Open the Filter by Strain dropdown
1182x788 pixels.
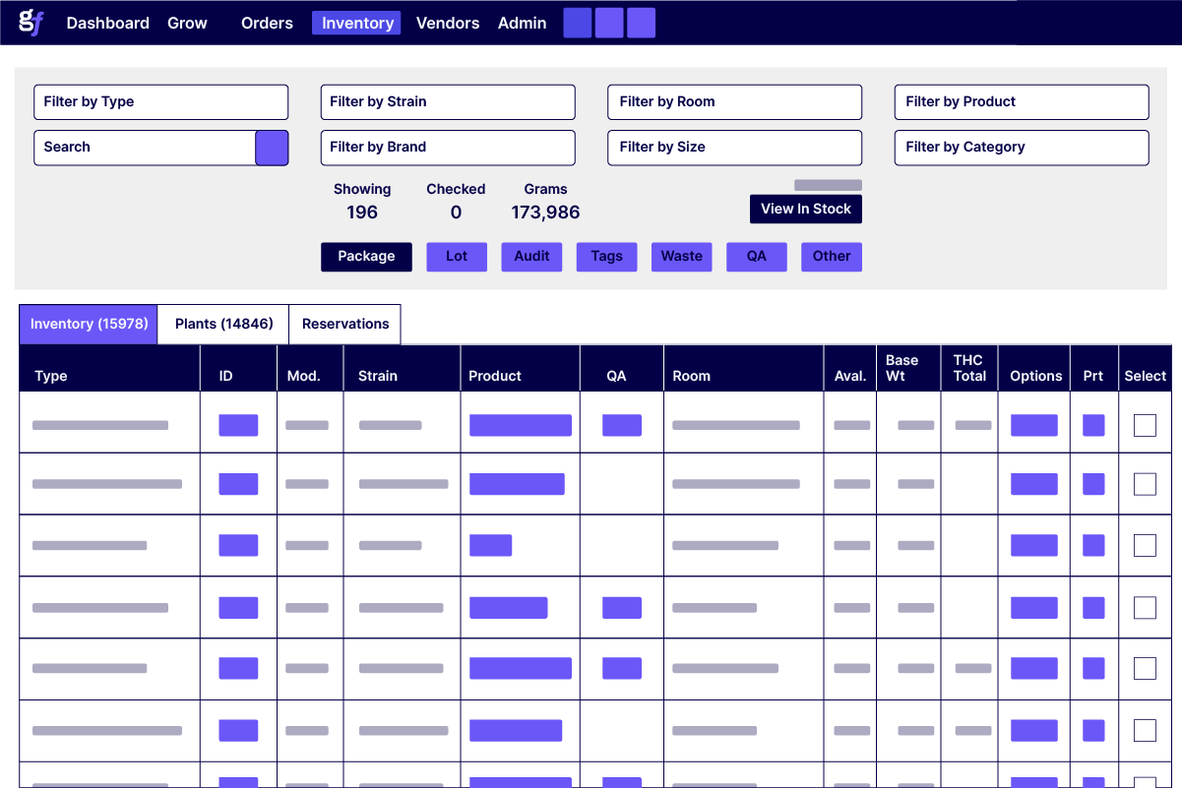[447, 101]
